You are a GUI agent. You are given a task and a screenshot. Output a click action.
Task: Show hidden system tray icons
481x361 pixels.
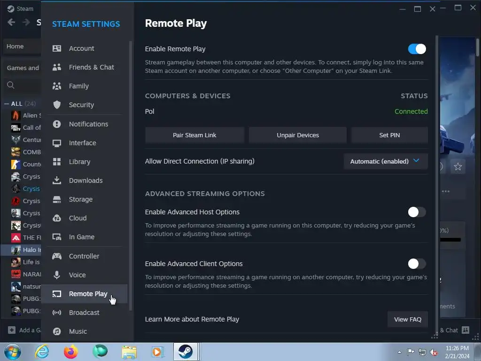[x=399, y=352]
